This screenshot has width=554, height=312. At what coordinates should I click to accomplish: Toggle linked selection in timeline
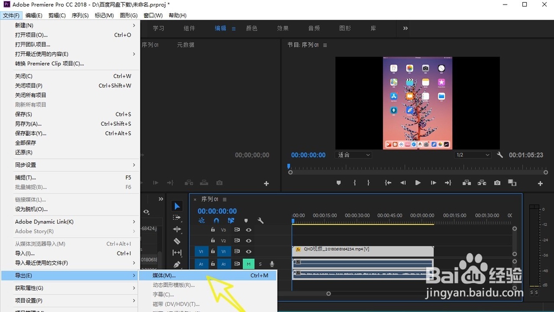[x=230, y=221]
